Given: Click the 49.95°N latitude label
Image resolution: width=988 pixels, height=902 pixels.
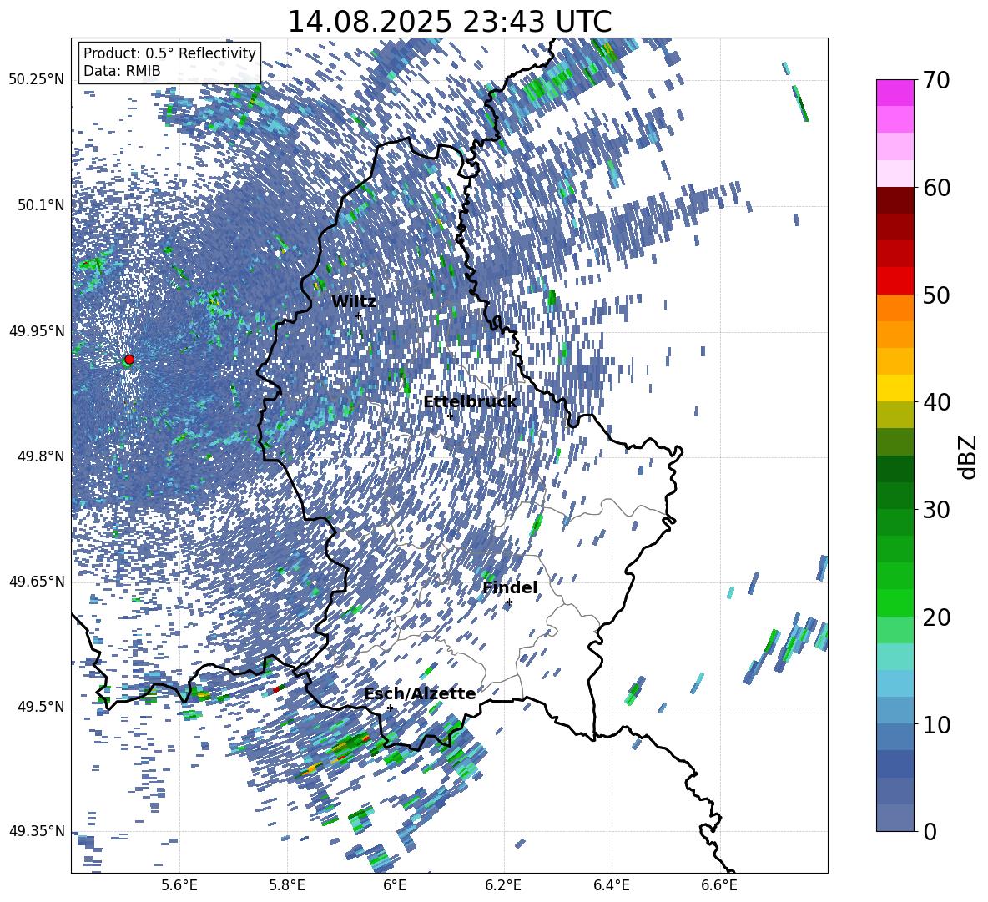Looking at the screenshot, I should point(36,331).
